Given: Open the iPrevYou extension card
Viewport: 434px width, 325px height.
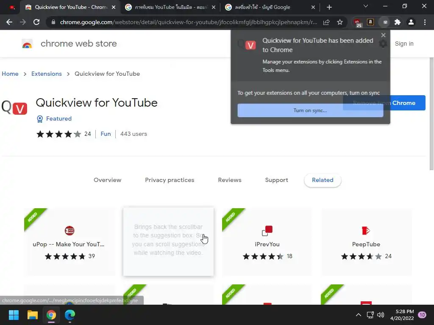Looking at the screenshot, I should click(x=267, y=242).
